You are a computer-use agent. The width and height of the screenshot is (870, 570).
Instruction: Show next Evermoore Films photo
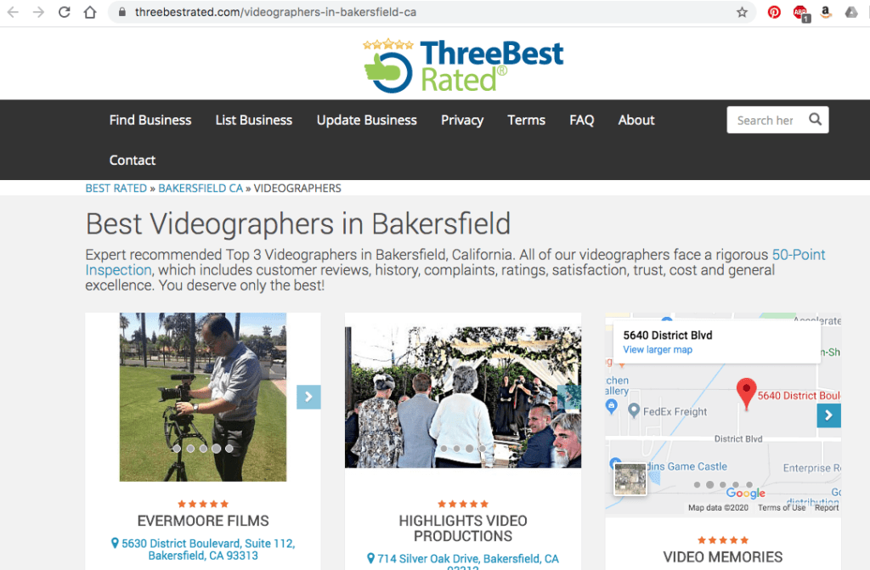pos(308,397)
